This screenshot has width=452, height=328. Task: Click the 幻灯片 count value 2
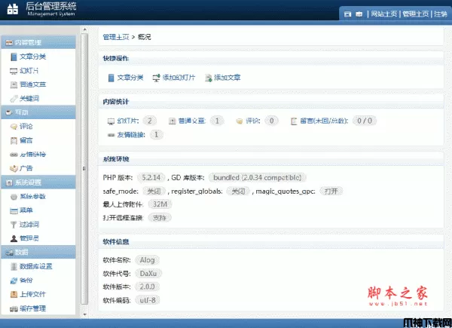tap(150, 121)
